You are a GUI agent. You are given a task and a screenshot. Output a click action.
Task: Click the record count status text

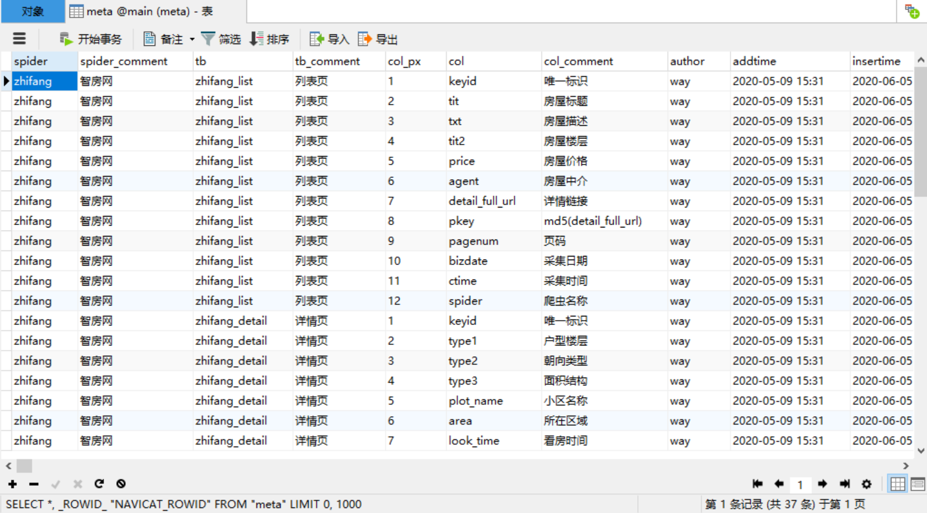point(785,504)
